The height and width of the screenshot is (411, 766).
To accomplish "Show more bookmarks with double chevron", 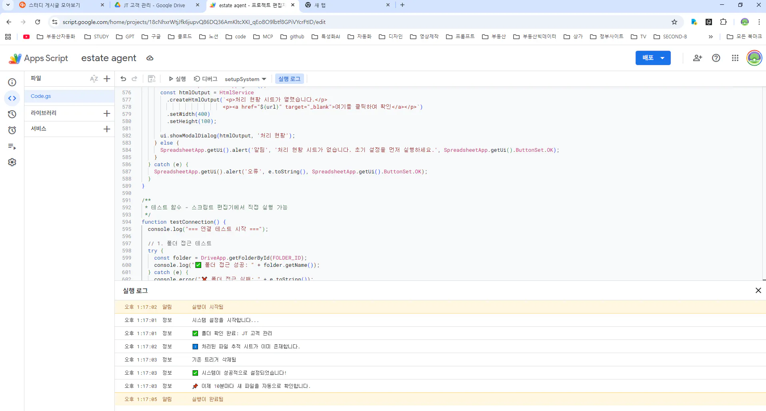I will [711, 37].
